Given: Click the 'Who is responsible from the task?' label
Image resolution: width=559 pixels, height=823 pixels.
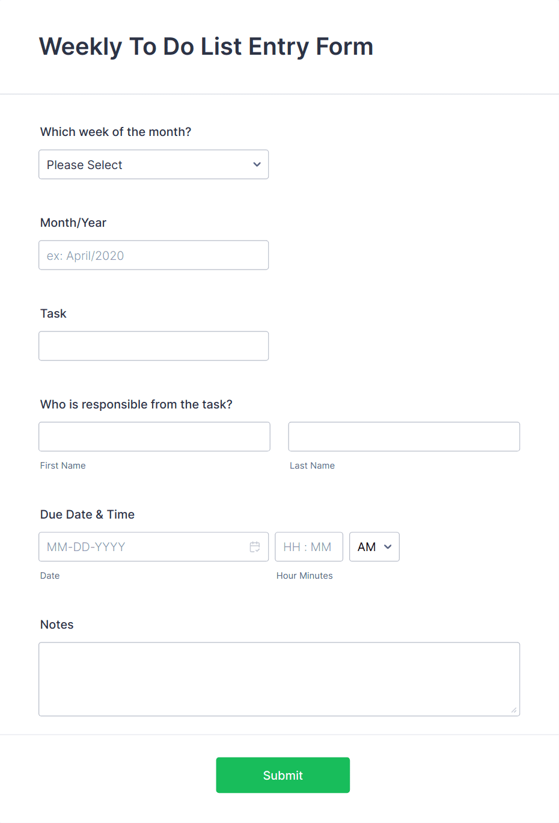Looking at the screenshot, I should [x=136, y=404].
